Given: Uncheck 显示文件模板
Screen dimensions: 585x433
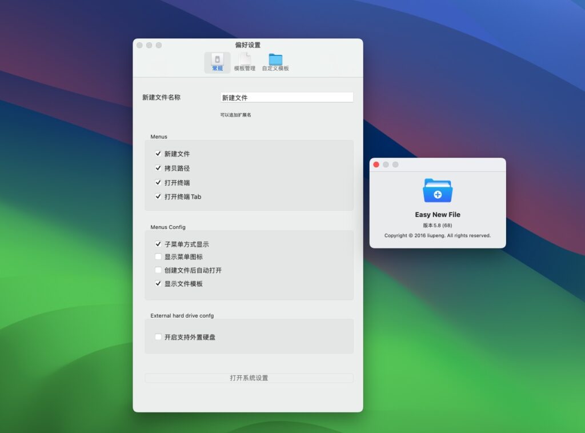Looking at the screenshot, I should (158, 283).
